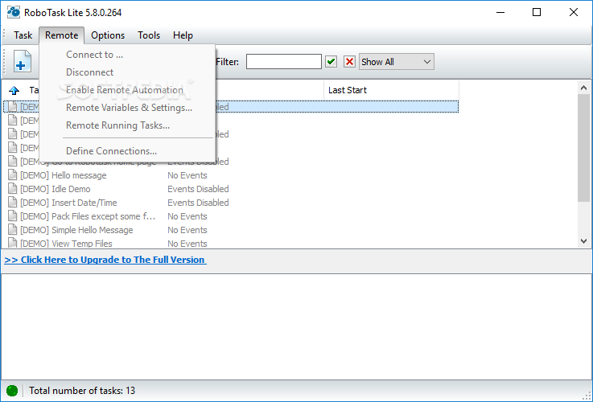Close the open Remote menu
The image size is (593, 402).
tap(62, 35)
